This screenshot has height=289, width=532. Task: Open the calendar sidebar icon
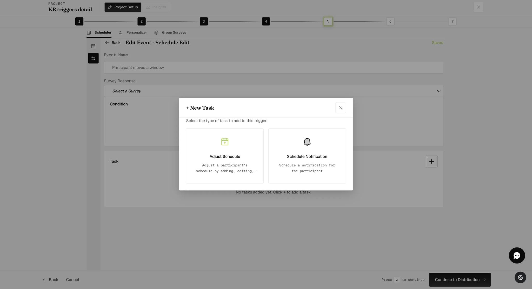coord(93,46)
